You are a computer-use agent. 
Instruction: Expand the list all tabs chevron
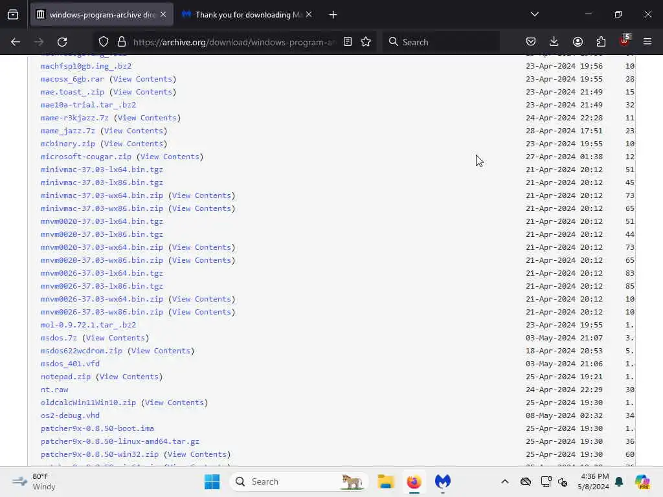535,14
